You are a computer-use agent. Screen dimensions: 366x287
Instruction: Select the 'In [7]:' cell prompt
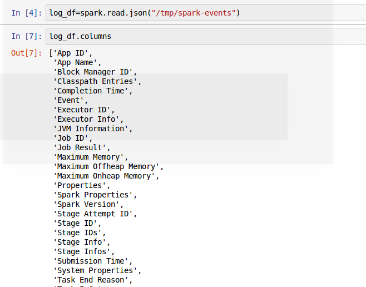pyautogui.click(x=27, y=36)
